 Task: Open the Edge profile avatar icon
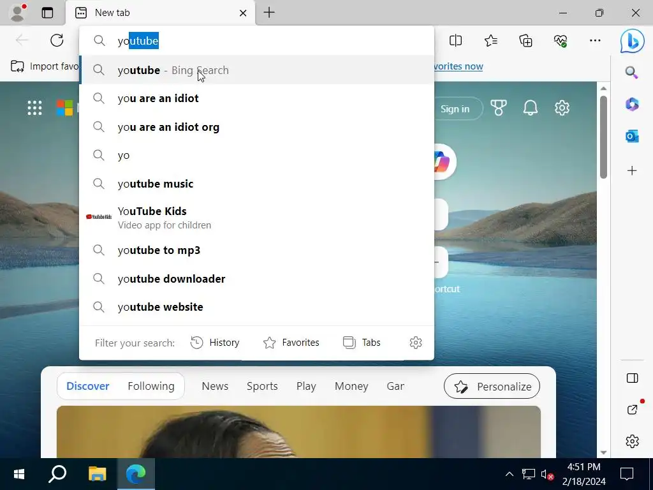click(x=17, y=13)
